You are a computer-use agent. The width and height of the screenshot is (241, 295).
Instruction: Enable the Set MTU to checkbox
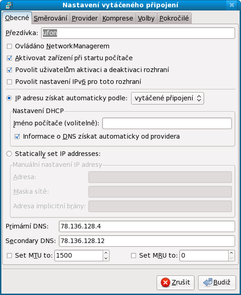9,255
